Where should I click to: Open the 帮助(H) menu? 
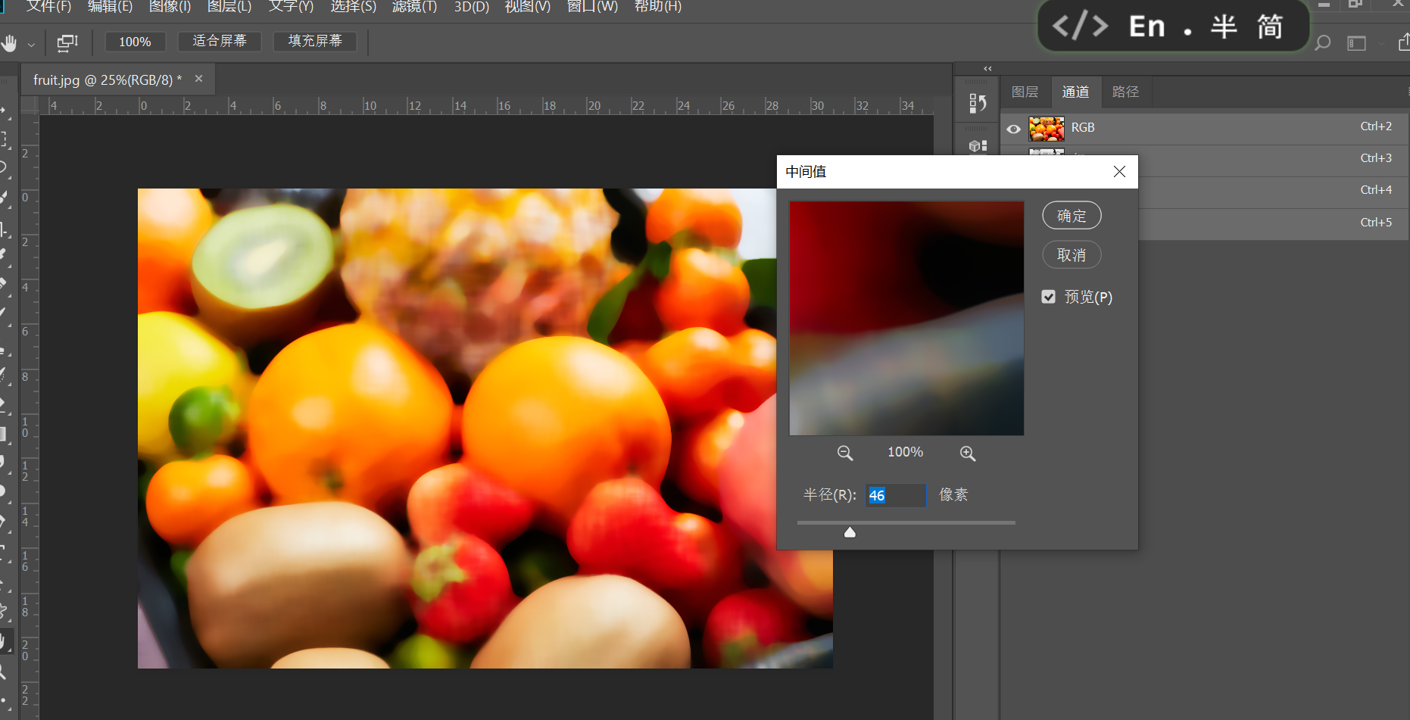(x=657, y=7)
